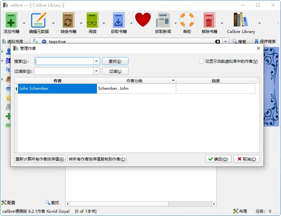Screen dimensions: 281x216
Task: Confirm with the OK (确定) button
Action: (x=218, y=159)
